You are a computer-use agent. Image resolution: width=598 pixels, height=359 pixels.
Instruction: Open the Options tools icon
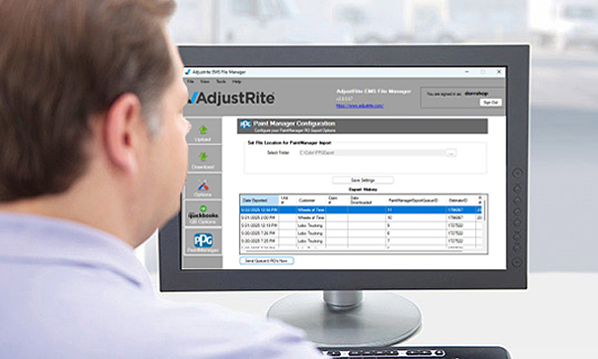coord(203,186)
